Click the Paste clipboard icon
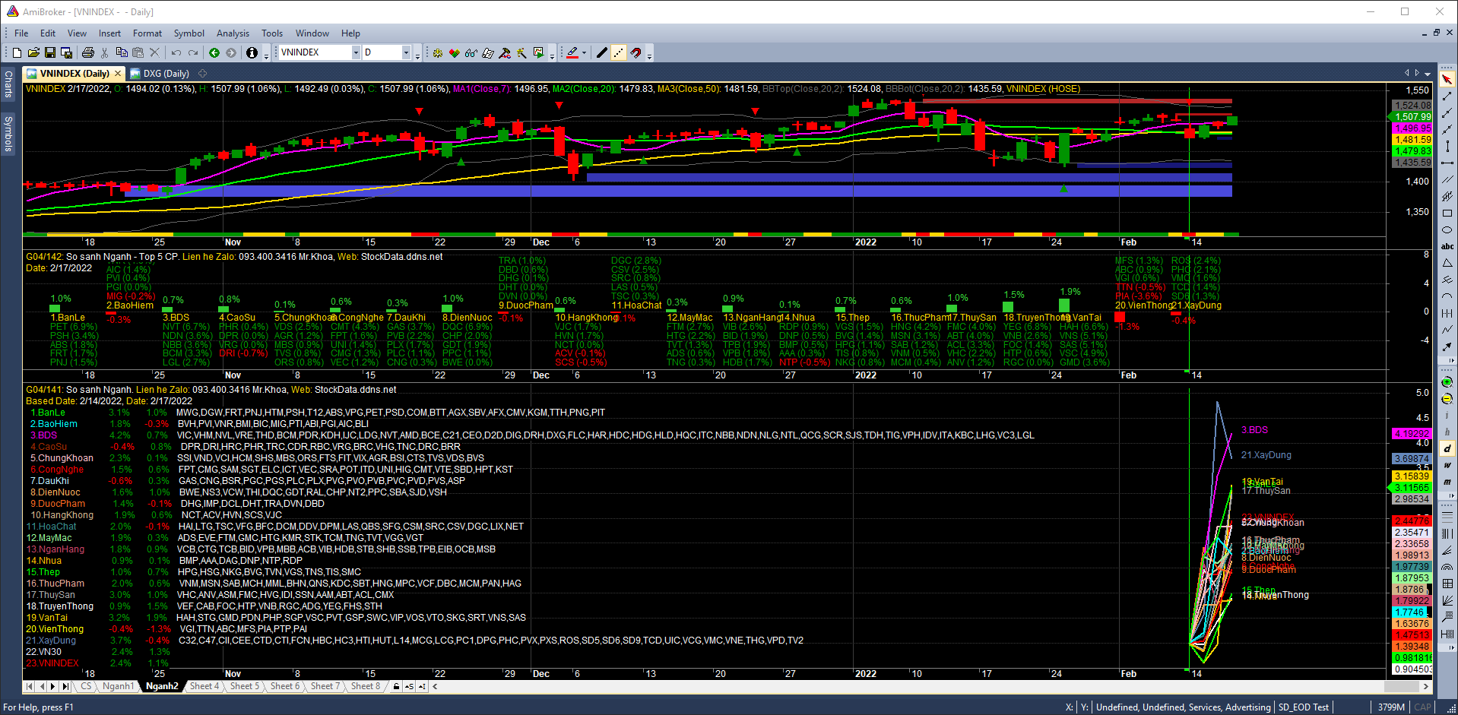 pos(138,52)
